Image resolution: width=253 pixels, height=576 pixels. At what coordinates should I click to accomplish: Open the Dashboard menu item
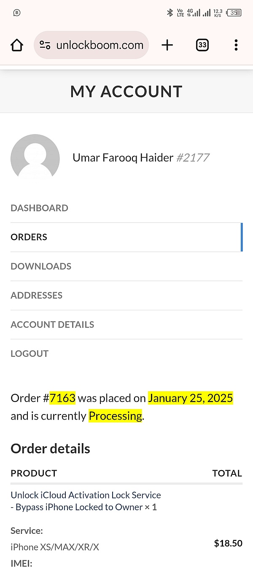[x=39, y=208]
